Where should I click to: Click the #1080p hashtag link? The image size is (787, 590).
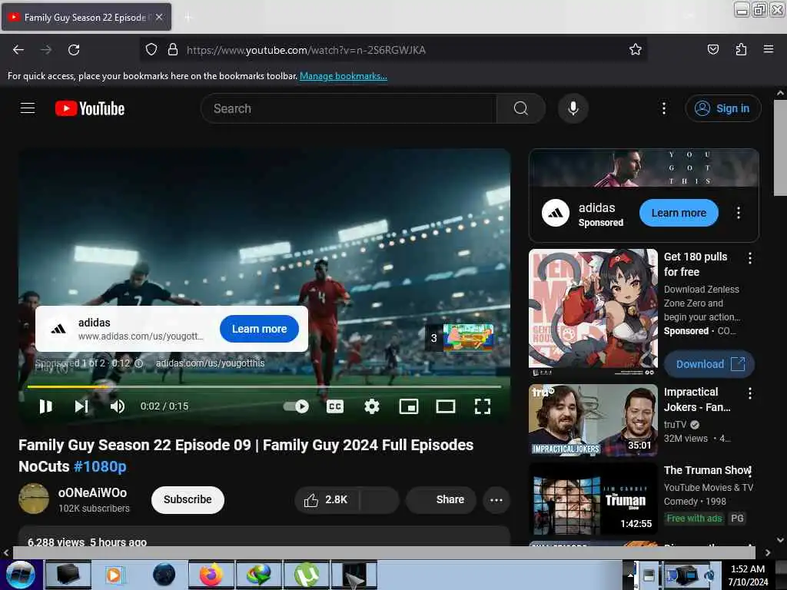click(100, 466)
